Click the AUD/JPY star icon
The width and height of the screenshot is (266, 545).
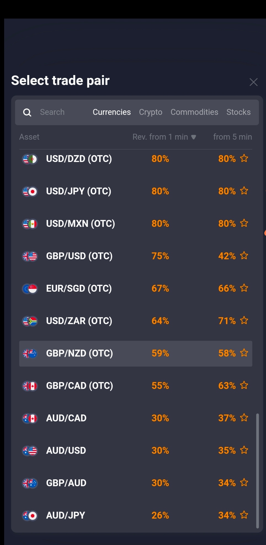[244, 515]
